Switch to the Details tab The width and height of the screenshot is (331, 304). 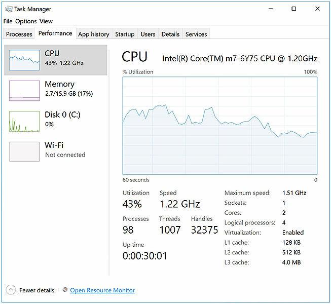click(170, 34)
